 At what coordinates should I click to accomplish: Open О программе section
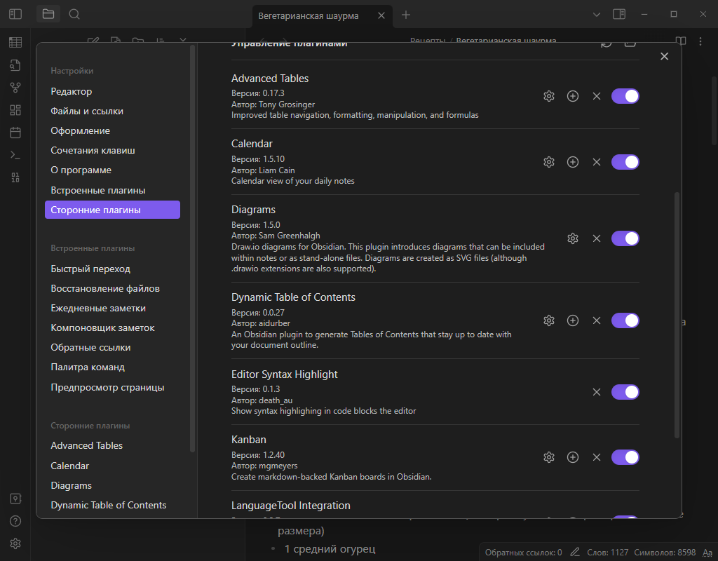(x=112, y=170)
